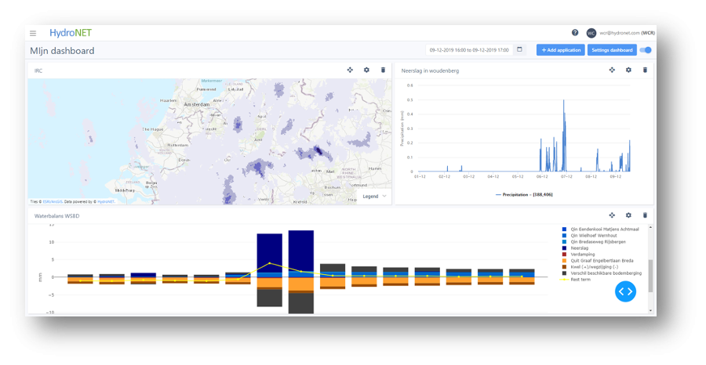Toggle Neerslag legend entry
Screen dimensions: 706x365
tap(576, 248)
